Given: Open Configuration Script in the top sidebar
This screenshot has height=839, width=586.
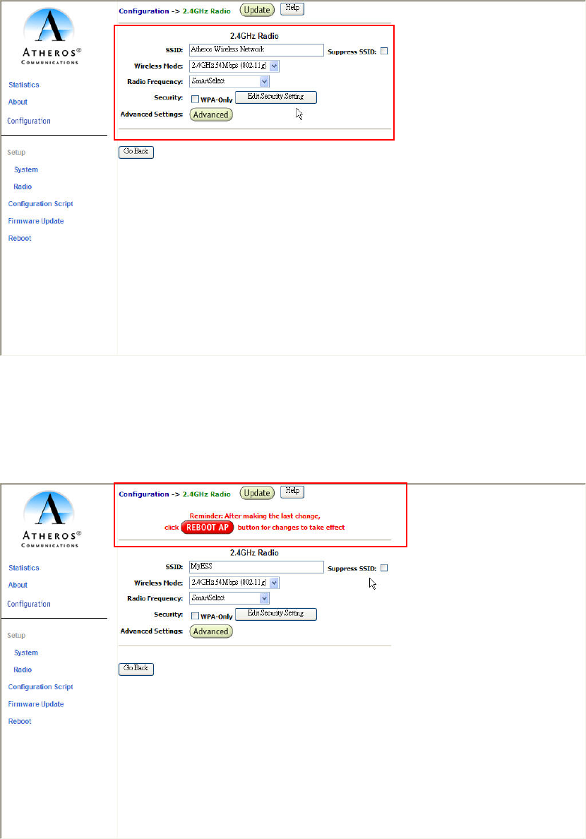Looking at the screenshot, I should tap(41, 204).
